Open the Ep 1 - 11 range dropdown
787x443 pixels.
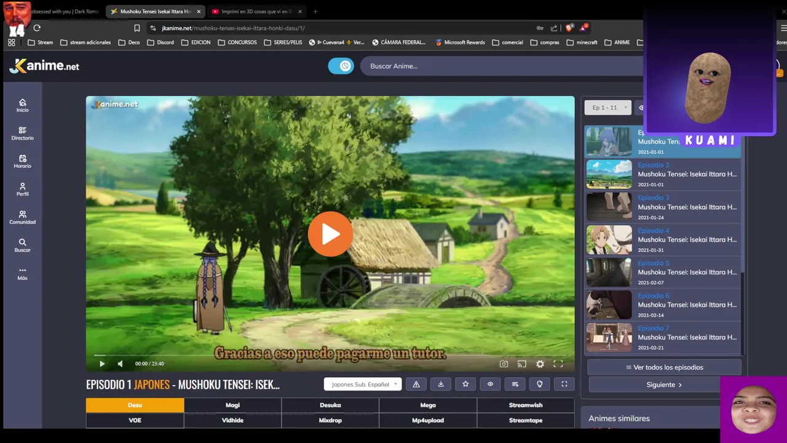[x=608, y=108]
